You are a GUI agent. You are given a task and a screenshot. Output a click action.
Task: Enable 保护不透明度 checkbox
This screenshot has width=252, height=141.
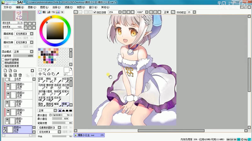[x=3, y=60]
